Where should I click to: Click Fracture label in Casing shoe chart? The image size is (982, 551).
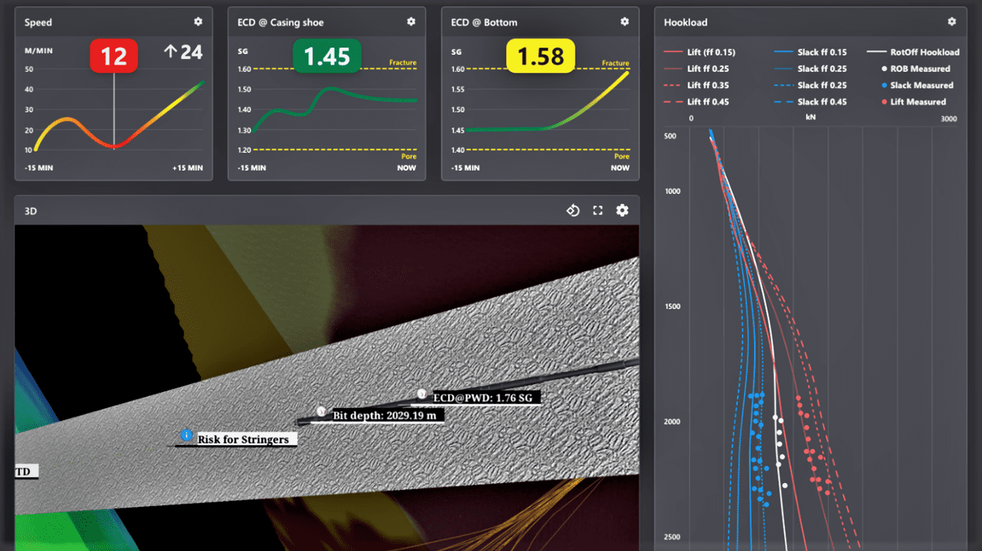[x=403, y=63]
